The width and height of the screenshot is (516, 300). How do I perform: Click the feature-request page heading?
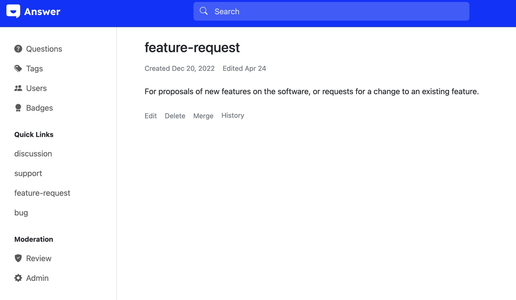[x=192, y=47]
